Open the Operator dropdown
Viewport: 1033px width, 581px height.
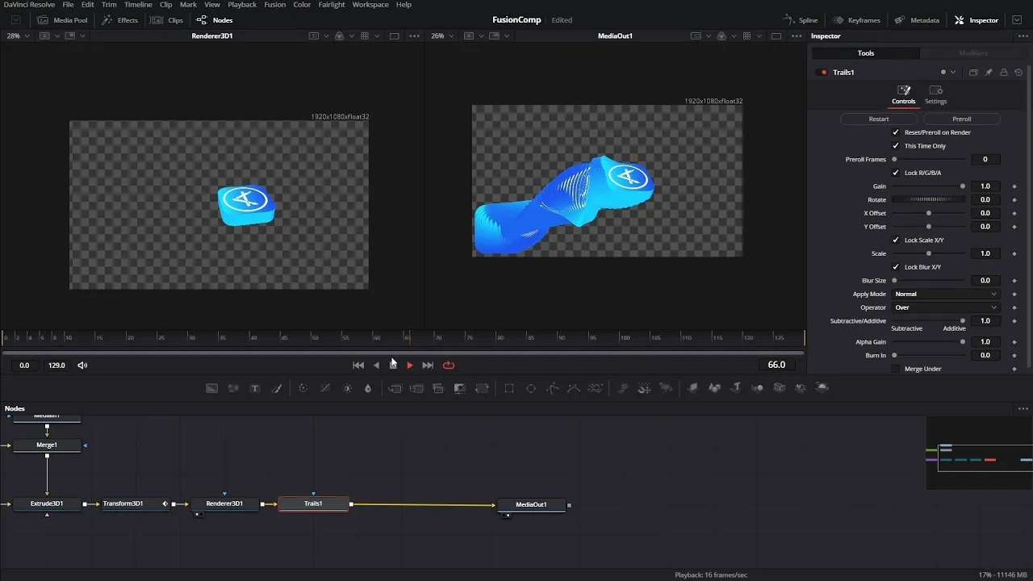(x=946, y=307)
